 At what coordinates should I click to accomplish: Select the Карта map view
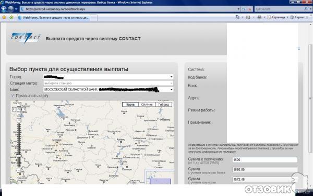(x=130, y=105)
